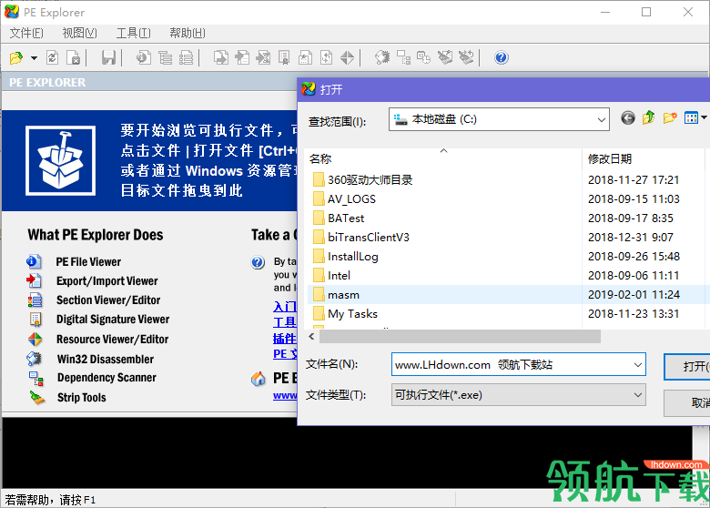The width and height of the screenshot is (710, 508).
Task: Click the question icon under Take a heading
Action: pyautogui.click(x=258, y=261)
